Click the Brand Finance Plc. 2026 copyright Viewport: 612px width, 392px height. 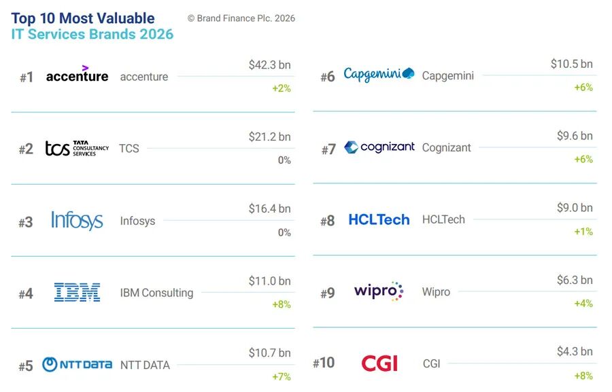tap(241, 18)
